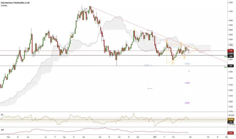Click the 3.8500 price axis label

[x=231, y=39]
